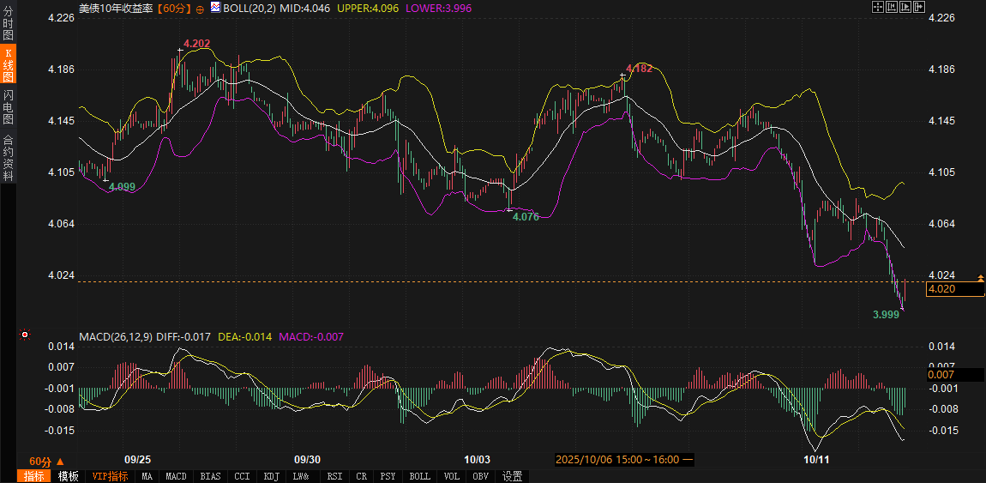The image size is (986, 483).
Task: Click the play-forward chart axis icon
Action: click(x=906, y=7)
